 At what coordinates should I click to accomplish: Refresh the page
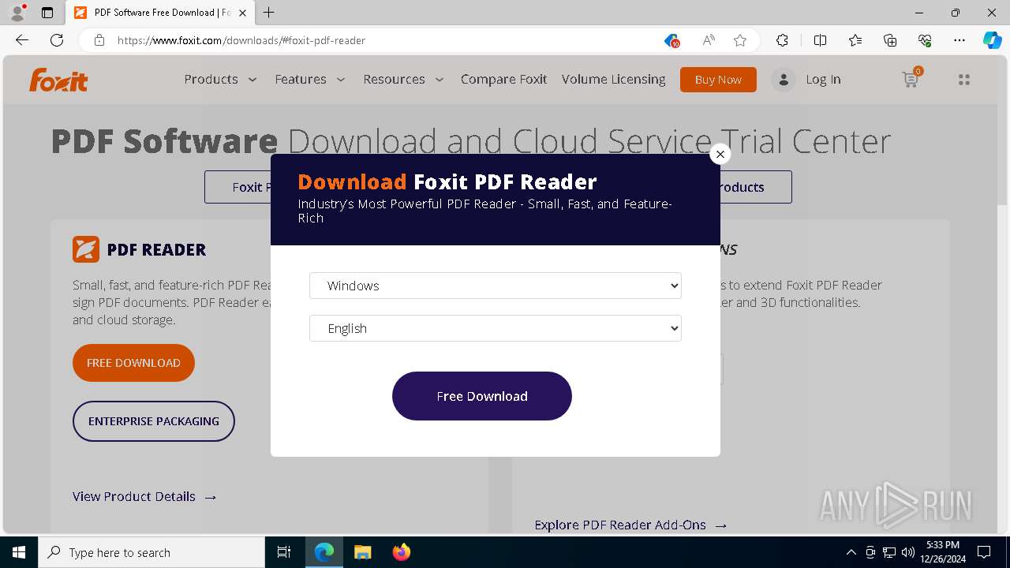click(57, 40)
